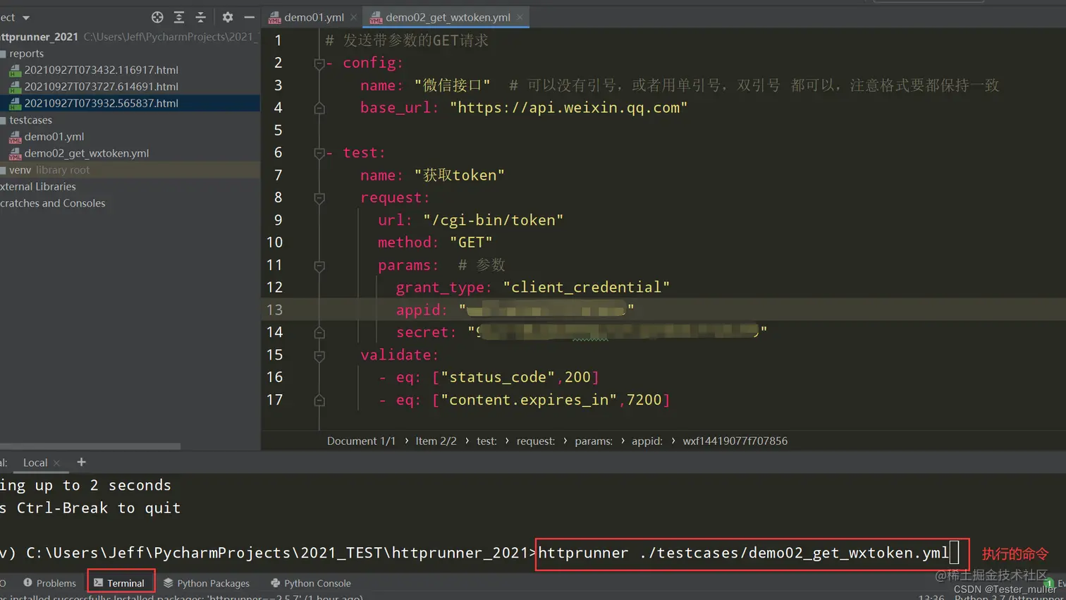
Task: Add a new terminal session
Action: 81,463
